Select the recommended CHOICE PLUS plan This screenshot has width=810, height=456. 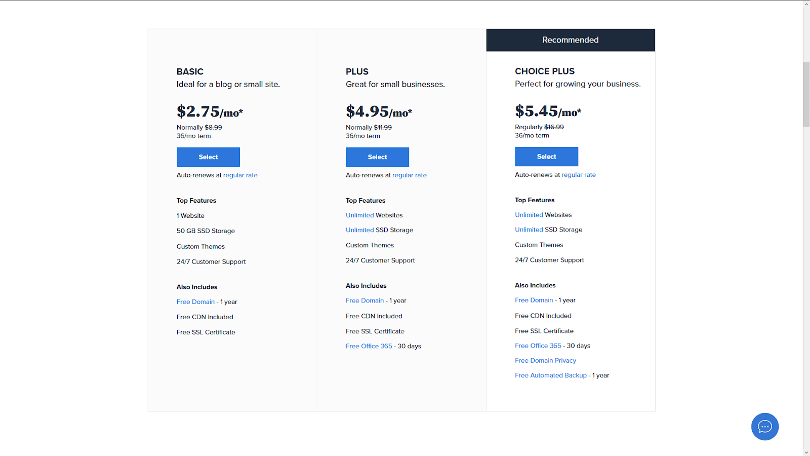546,157
